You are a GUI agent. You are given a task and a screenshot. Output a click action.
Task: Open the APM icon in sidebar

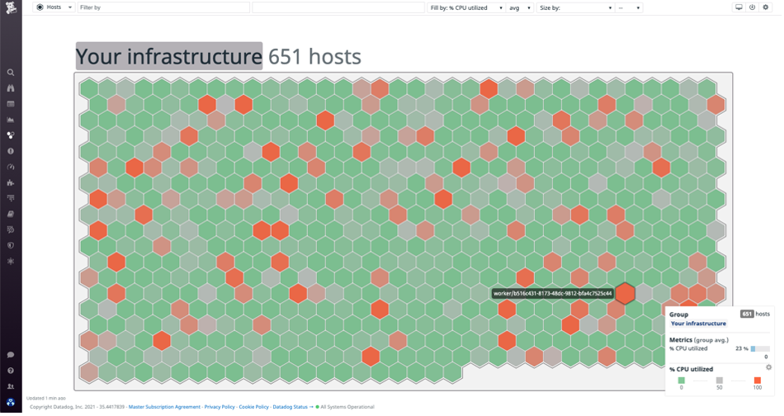coord(11,198)
